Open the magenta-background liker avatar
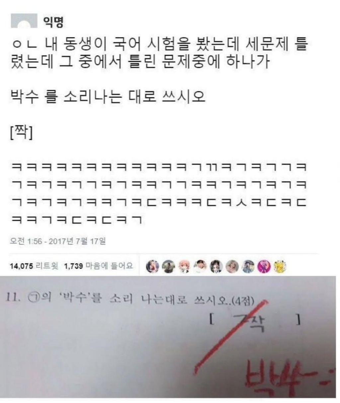 (x=264, y=266)
